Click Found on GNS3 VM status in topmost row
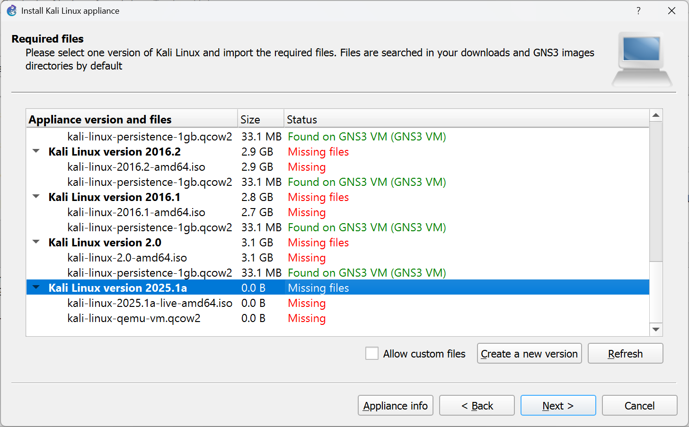Viewport: 689px width, 427px height. (x=367, y=136)
